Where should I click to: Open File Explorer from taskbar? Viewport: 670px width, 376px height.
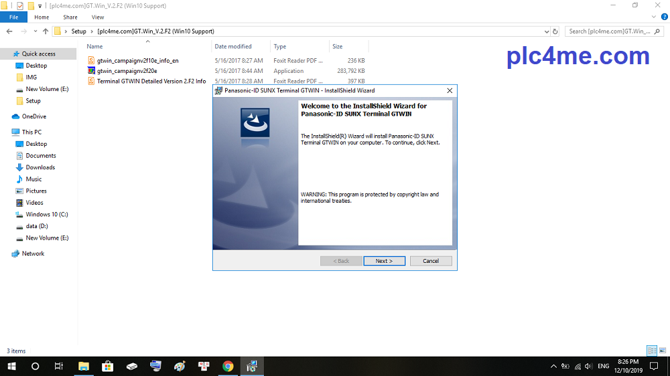(83, 366)
